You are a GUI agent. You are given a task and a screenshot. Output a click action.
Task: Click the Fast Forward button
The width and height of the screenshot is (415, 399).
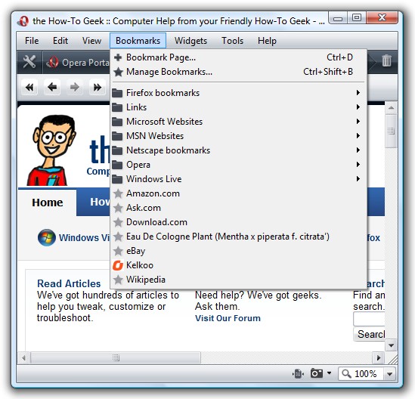pyautogui.click(x=98, y=87)
